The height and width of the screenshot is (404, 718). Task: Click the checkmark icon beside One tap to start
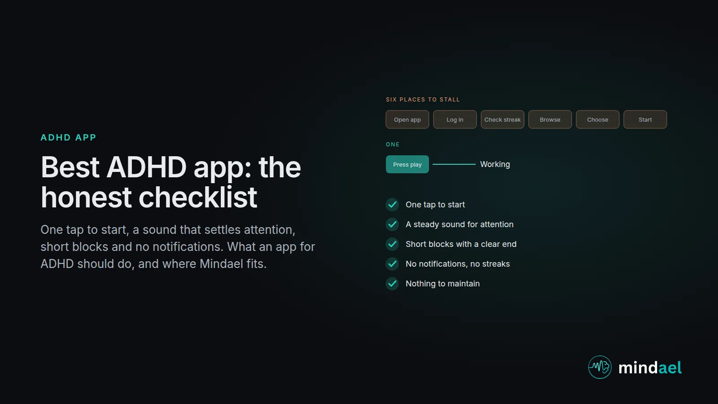(x=392, y=205)
